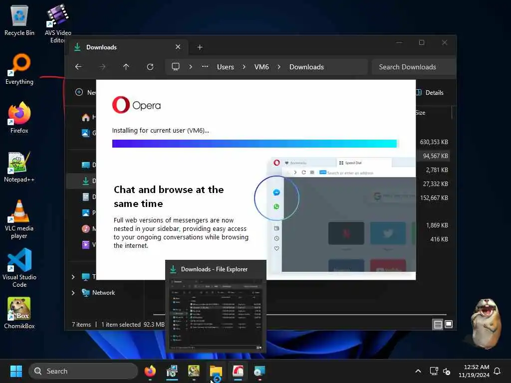Screen dimensions: 511x383
Task: Select the file sized 152,667 KB
Action: coord(434,198)
